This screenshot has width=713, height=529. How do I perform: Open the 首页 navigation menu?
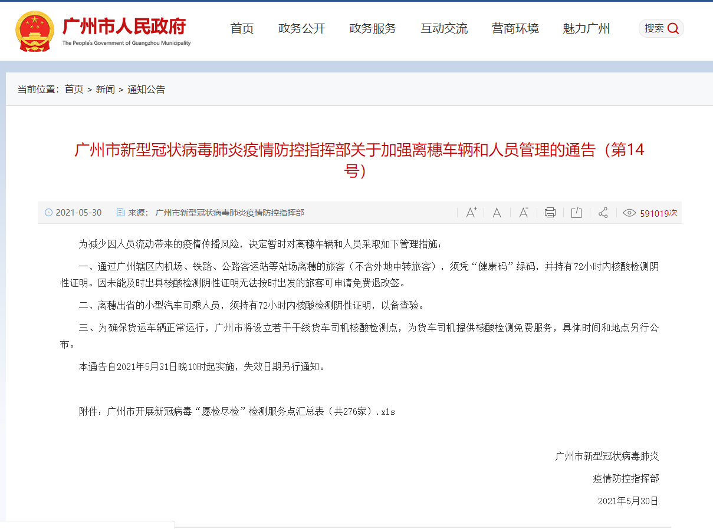coord(242,28)
